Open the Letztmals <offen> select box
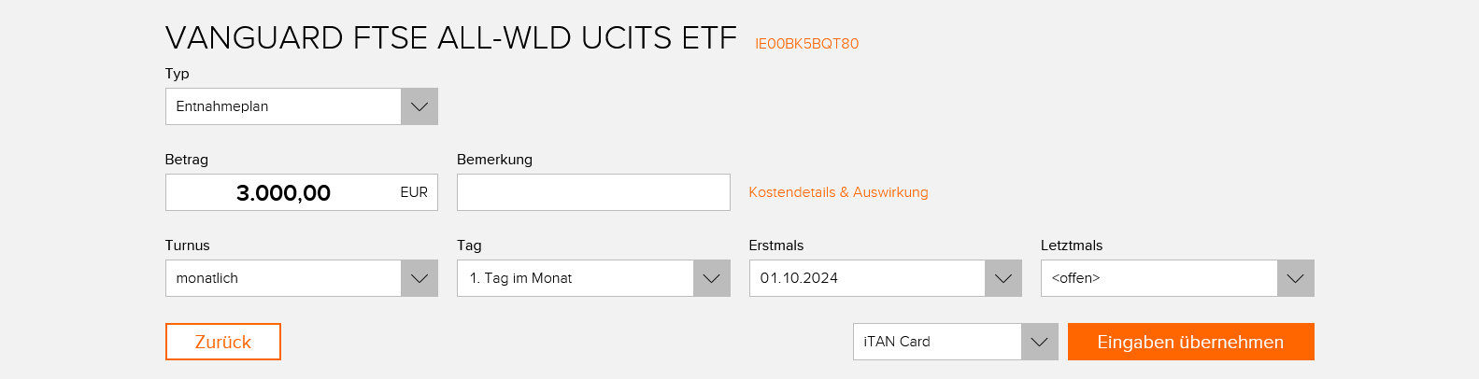The image size is (1479, 379). click(x=1159, y=278)
